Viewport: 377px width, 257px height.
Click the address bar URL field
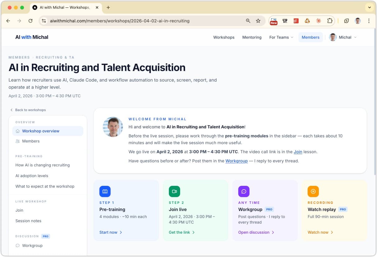coord(140,21)
